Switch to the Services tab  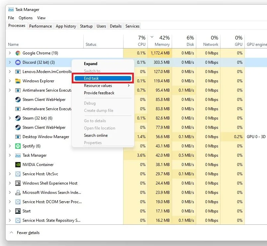tap(133, 26)
